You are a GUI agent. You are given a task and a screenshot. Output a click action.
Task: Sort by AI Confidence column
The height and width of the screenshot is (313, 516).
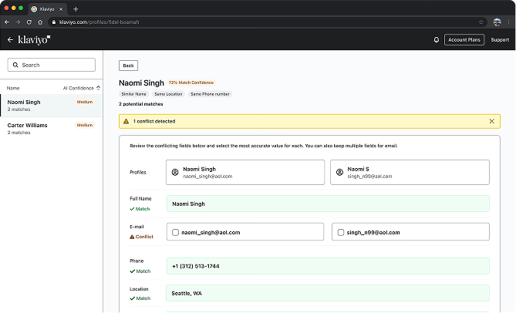(82, 88)
